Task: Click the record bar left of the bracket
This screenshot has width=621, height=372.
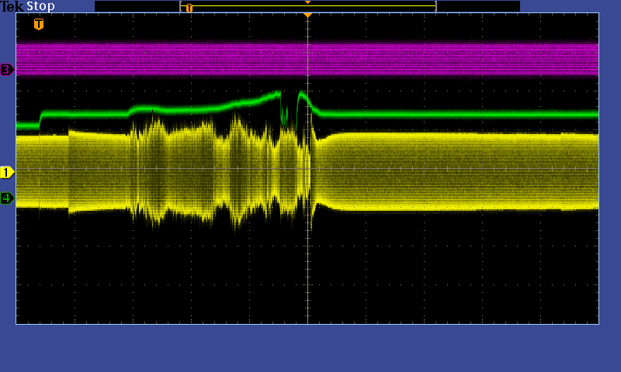Action: coord(137,6)
